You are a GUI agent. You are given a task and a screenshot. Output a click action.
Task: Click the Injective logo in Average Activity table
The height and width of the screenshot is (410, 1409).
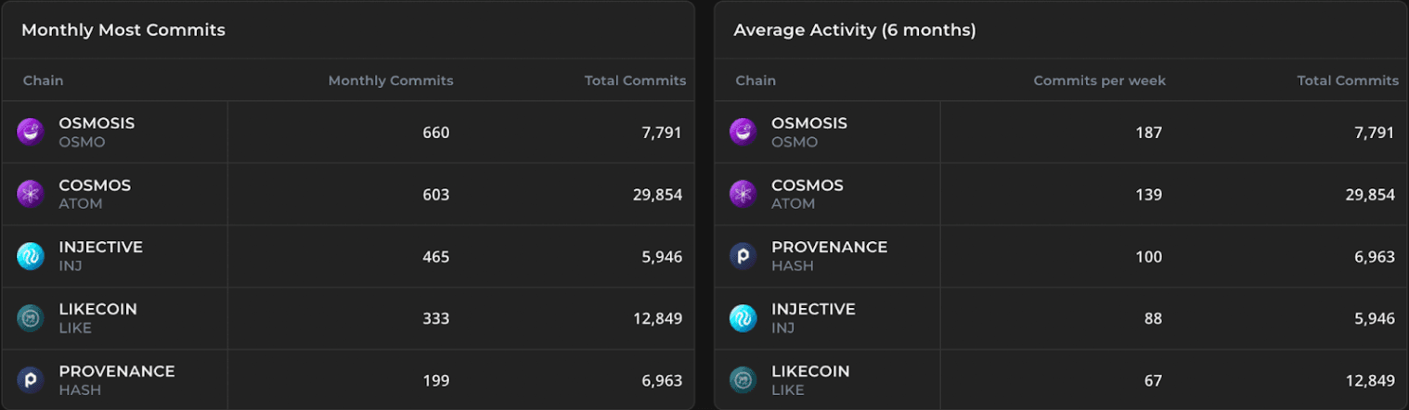[743, 318]
